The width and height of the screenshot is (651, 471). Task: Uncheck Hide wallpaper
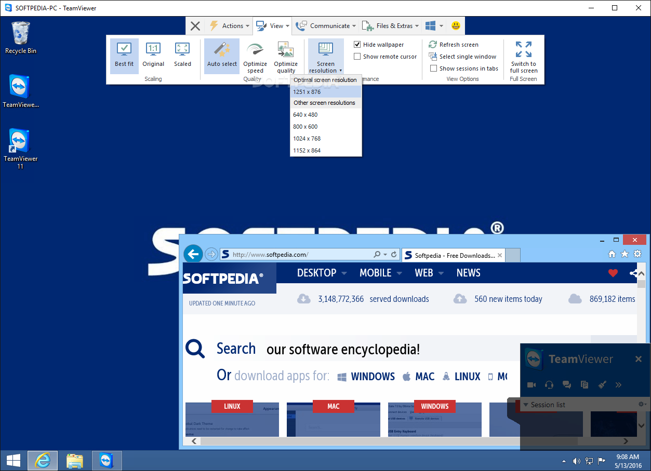pos(357,45)
